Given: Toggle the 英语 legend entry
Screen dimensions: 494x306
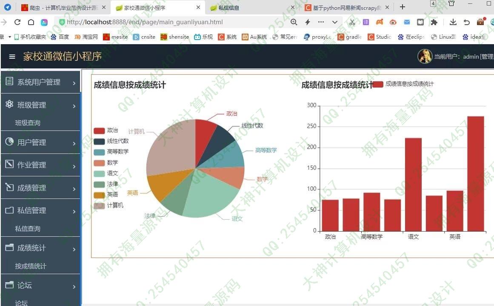Looking at the screenshot, I should coord(106,195).
